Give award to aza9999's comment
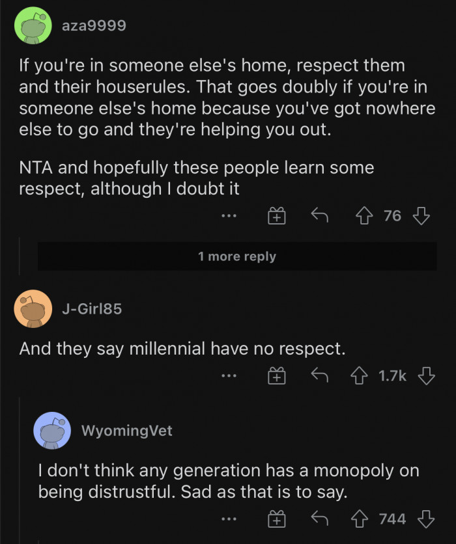Image resolution: width=456 pixels, height=544 pixels. (278, 216)
